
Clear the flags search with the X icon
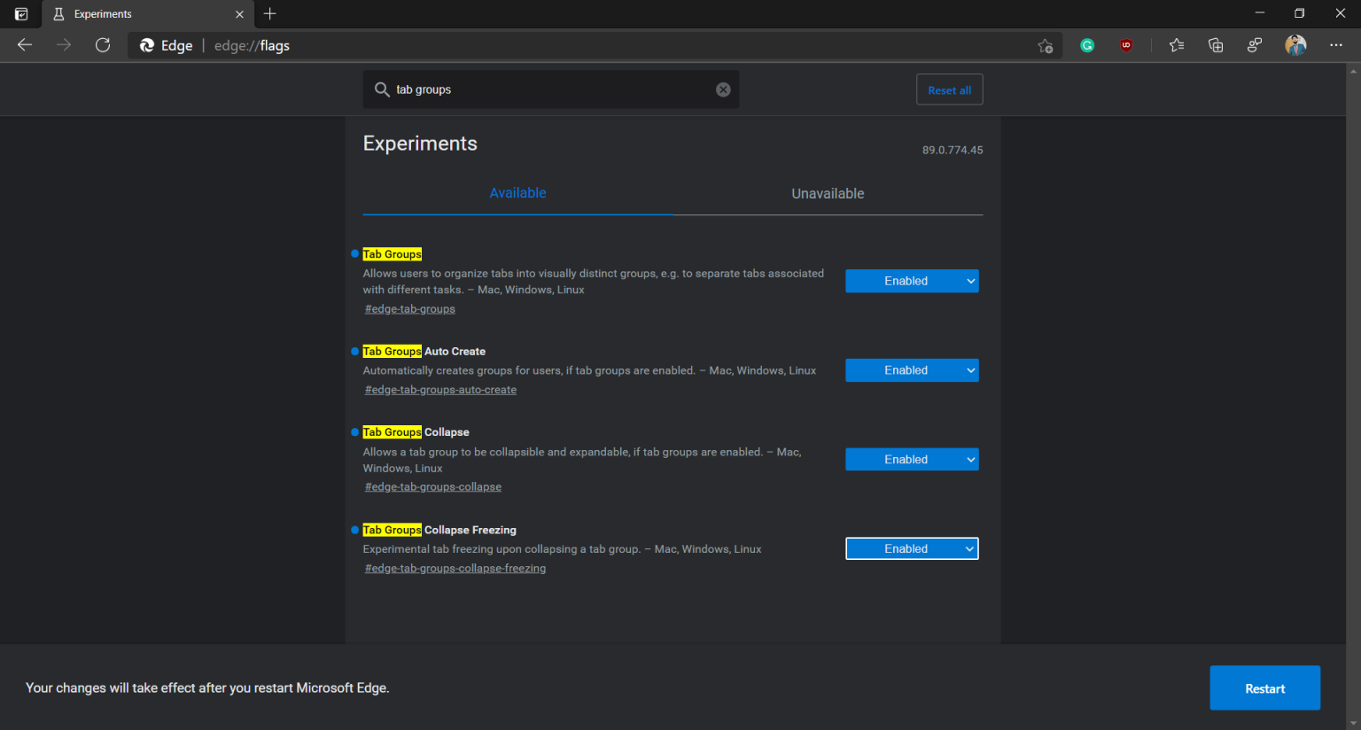pos(723,89)
